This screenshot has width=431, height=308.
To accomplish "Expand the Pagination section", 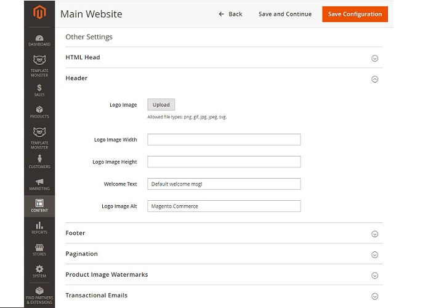I will (374, 254).
